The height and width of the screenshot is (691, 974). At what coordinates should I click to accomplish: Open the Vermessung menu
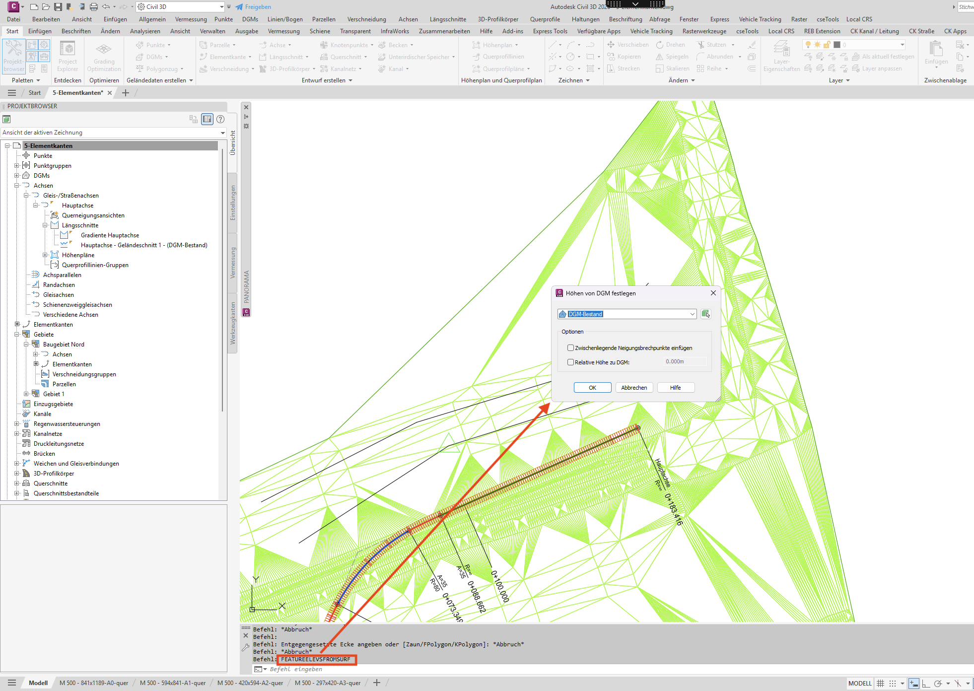coord(191,19)
